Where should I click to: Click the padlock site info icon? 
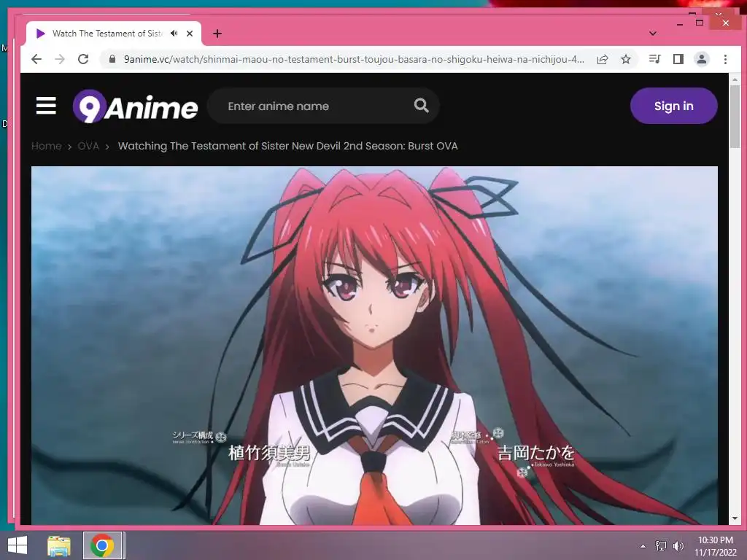pos(112,59)
